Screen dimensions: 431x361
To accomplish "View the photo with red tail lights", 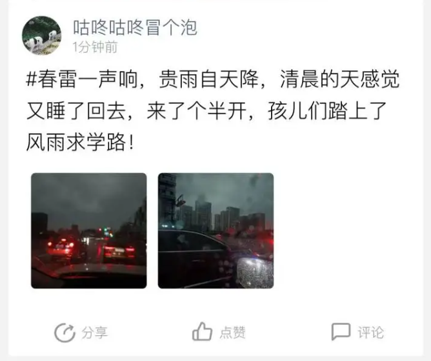I will click(x=89, y=231).
